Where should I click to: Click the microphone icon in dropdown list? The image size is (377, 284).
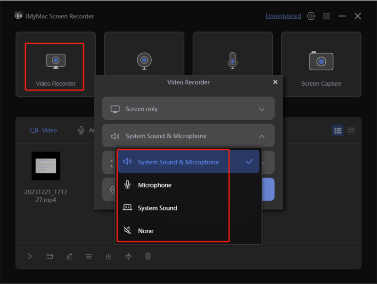point(127,185)
